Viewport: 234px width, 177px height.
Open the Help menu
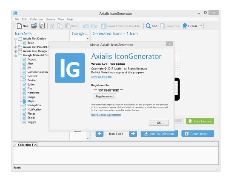(70, 19)
